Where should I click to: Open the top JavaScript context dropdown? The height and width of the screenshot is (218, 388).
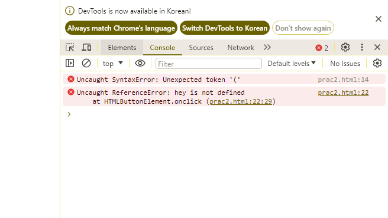click(113, 64)
